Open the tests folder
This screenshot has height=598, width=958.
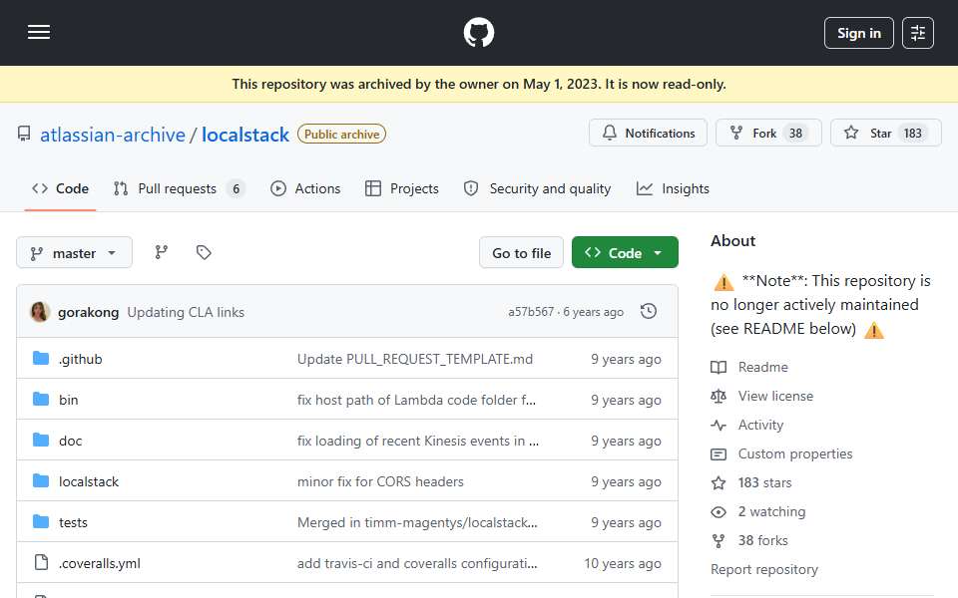(x=73, y=522)
